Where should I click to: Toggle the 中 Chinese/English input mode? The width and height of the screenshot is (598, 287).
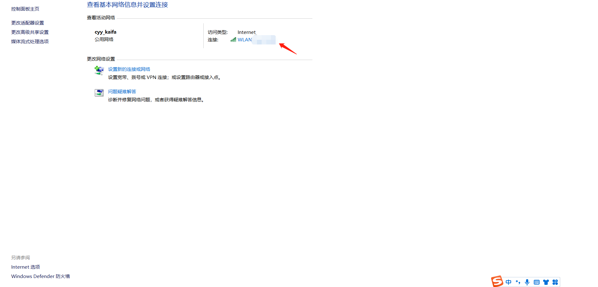point(509,282)
